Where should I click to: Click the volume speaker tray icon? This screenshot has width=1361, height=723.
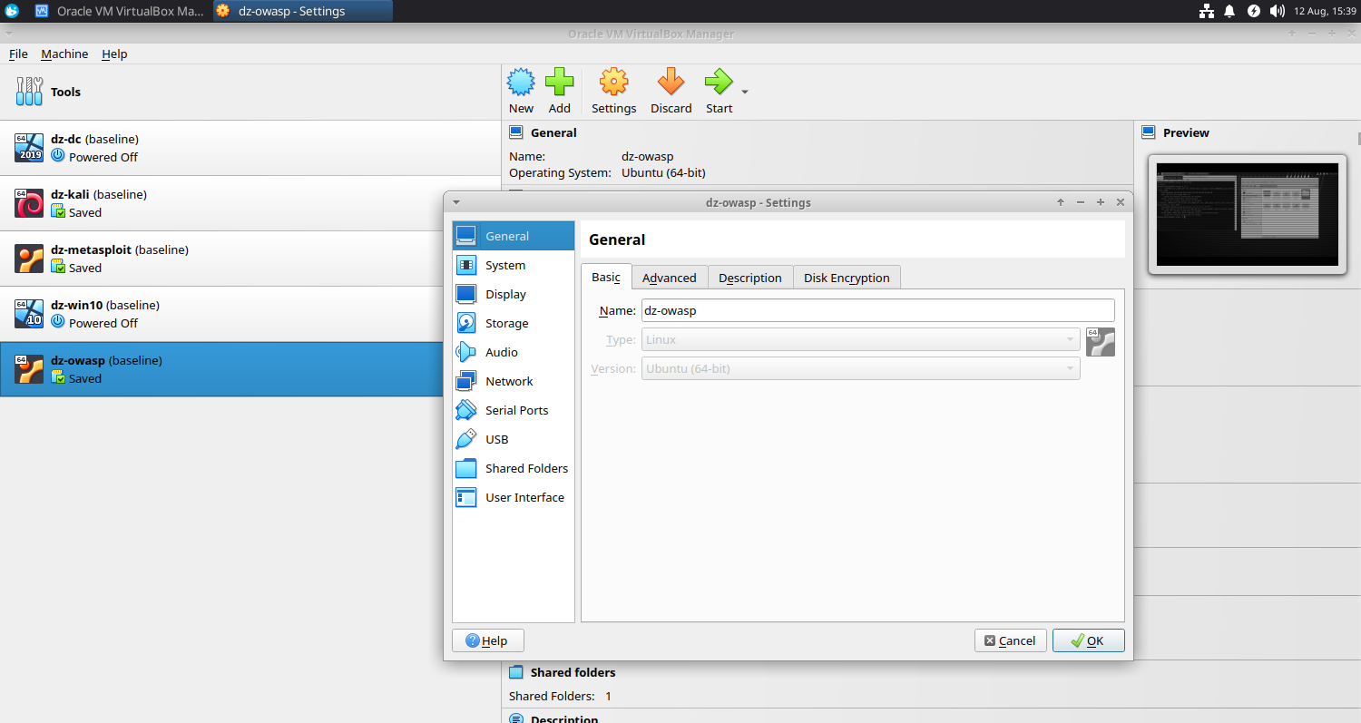tap(1278, 11)
